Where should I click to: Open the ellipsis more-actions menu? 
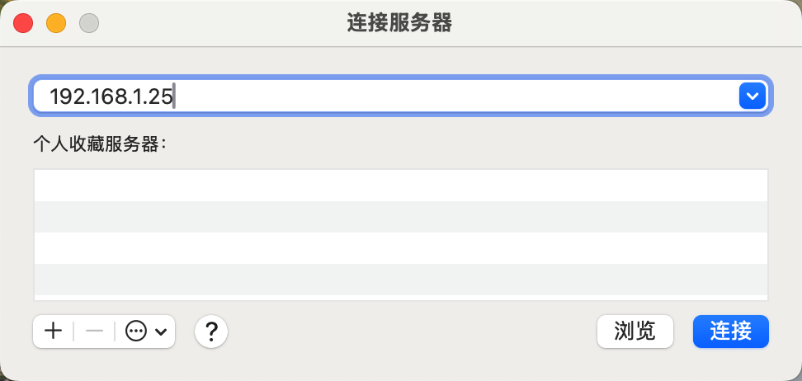[136, 332]
